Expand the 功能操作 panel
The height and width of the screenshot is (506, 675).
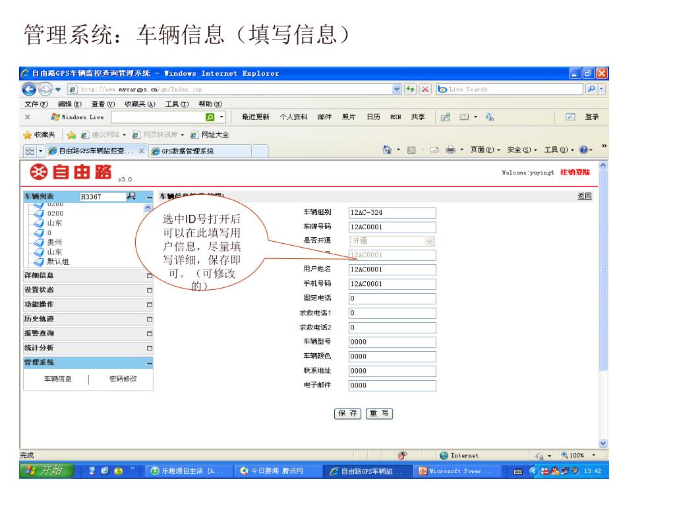(150, 304)
